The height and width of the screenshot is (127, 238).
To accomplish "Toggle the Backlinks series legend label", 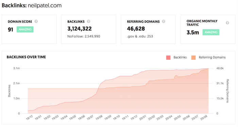I will point(180,57).
